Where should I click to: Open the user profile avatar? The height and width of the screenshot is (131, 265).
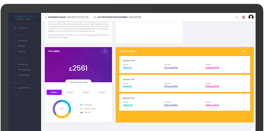pos(251,17)
